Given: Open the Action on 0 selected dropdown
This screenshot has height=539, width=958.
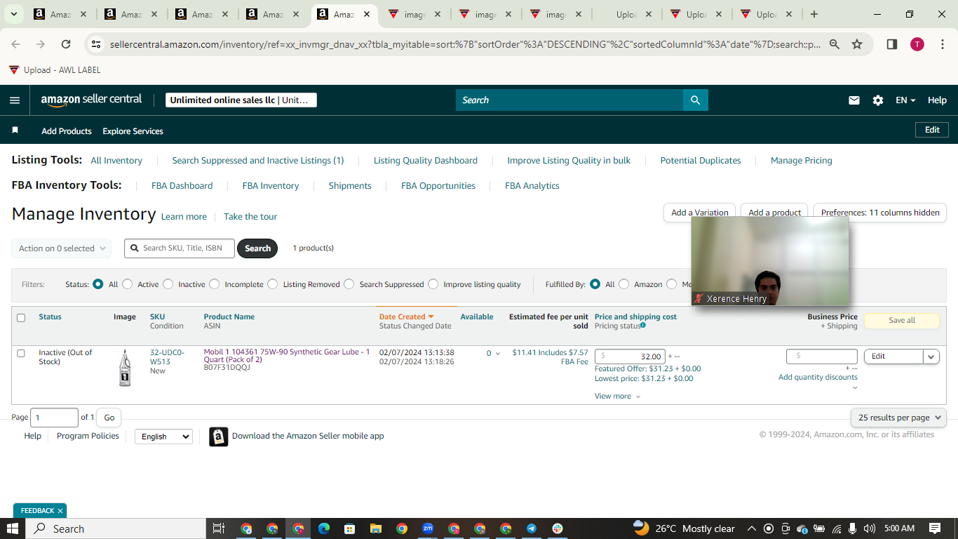Looking at the screenshot, I should pos(61,248).
